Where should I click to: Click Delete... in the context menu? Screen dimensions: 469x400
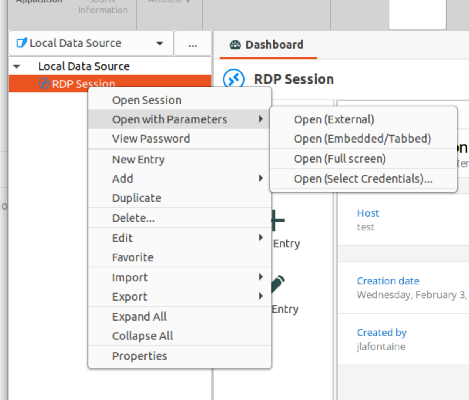tap(133, 218)
